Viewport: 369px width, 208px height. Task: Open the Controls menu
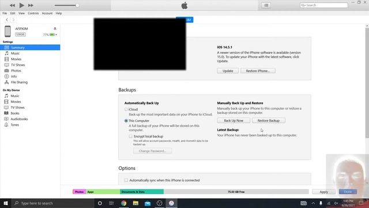click(33, 13)
